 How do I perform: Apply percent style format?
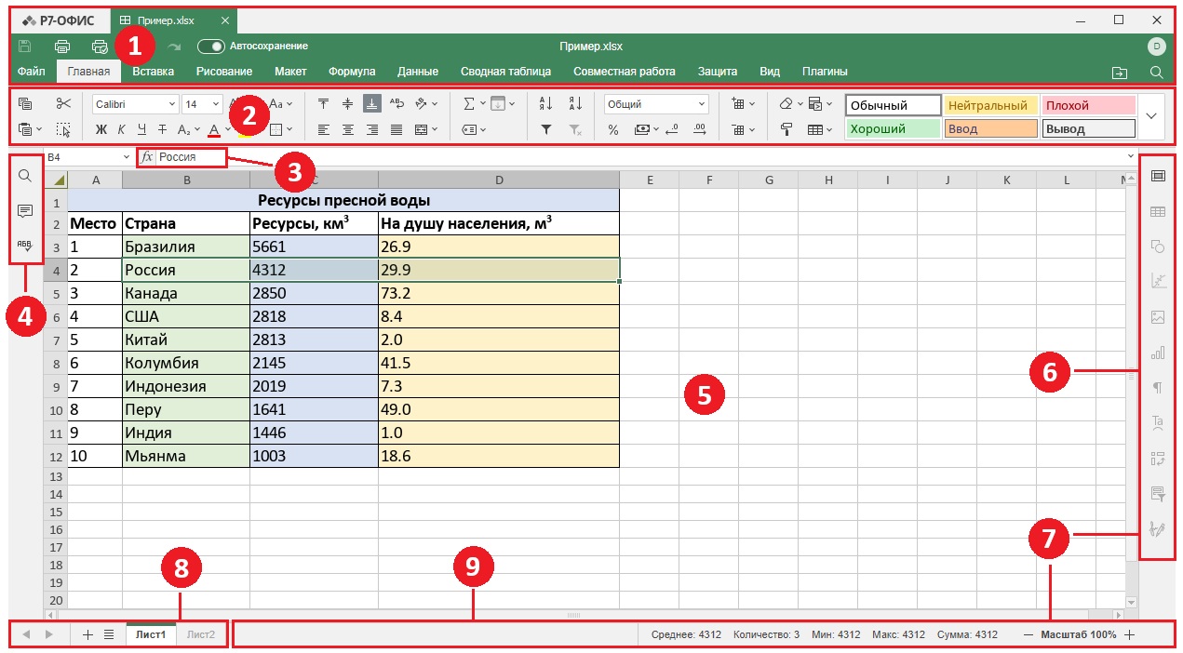(613, 129)
